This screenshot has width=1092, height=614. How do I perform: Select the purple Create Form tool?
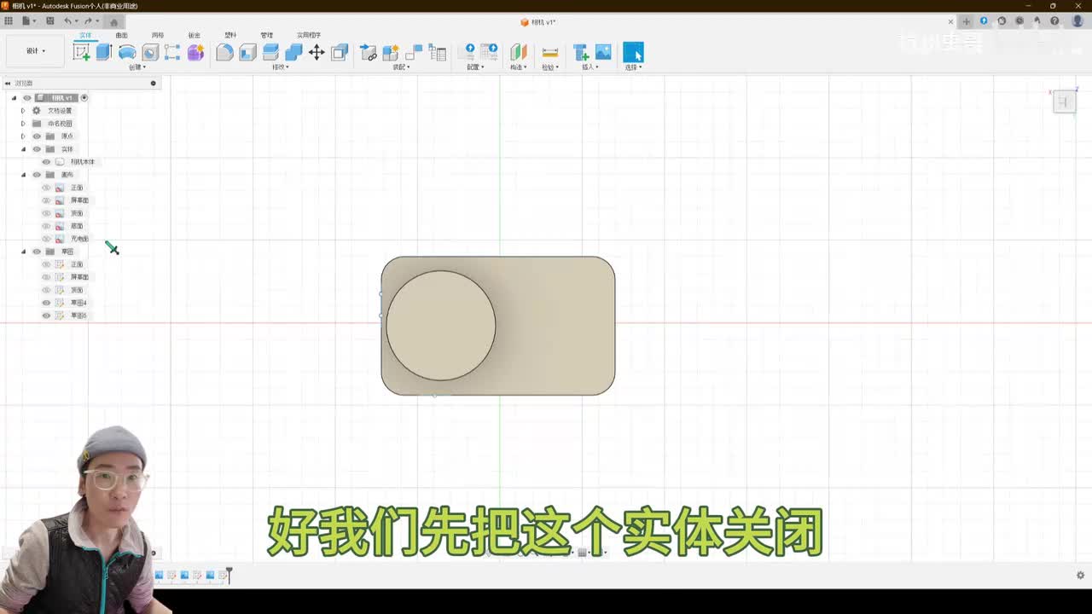195,52
